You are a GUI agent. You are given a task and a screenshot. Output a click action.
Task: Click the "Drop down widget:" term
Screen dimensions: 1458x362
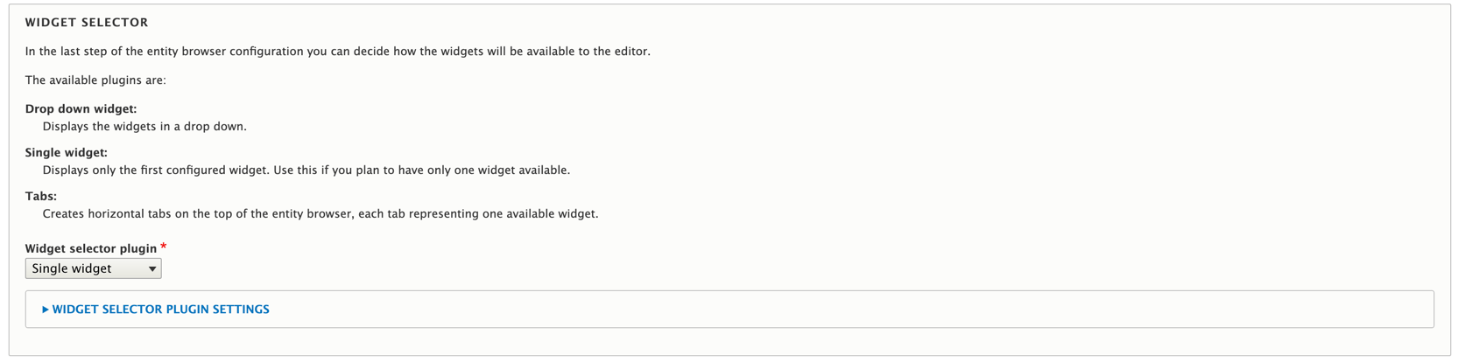[x=81, y=109]
